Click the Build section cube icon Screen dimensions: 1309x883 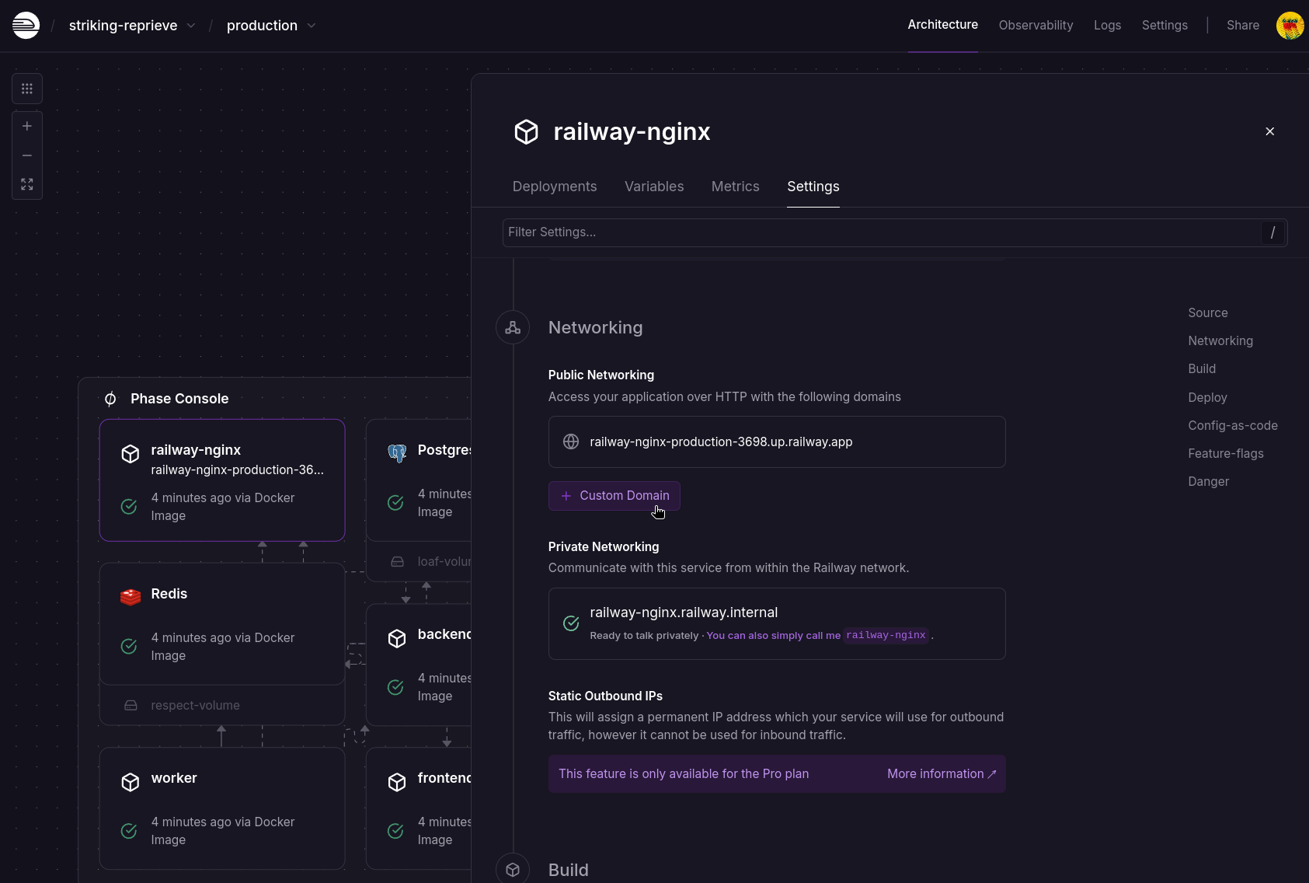[x=512, y=869]
